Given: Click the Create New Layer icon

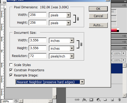Looking at the screenshot, I should pyautogui.click(x=112, y=100).
